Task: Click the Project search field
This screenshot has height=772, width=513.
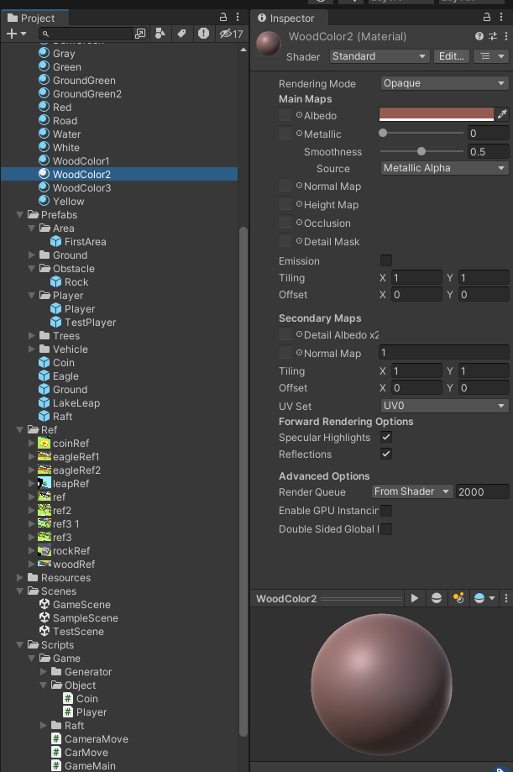Action: [86, 34]
